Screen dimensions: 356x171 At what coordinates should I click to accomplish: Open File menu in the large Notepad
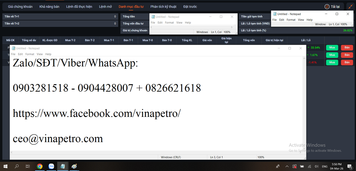(x=13, y=54)
